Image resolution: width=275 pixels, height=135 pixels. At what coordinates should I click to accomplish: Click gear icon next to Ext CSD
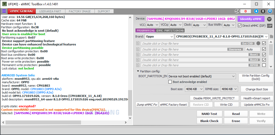pyautogui.click(x=258, y=43)
